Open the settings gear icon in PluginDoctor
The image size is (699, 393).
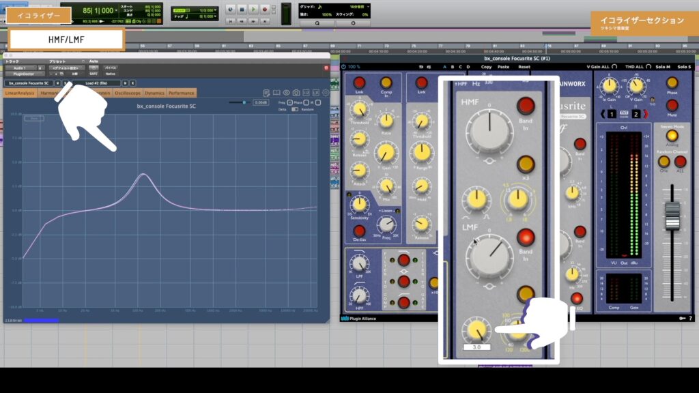[x=326, y=93]
